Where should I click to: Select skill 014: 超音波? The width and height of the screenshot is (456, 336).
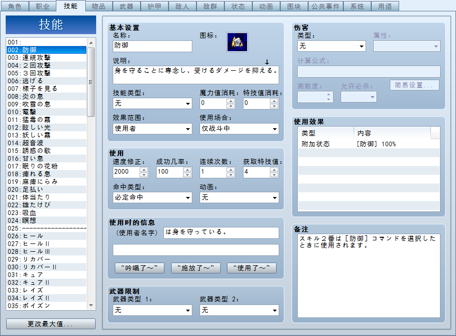(47, 143)
